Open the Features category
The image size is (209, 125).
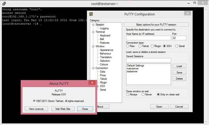[104, 43]
